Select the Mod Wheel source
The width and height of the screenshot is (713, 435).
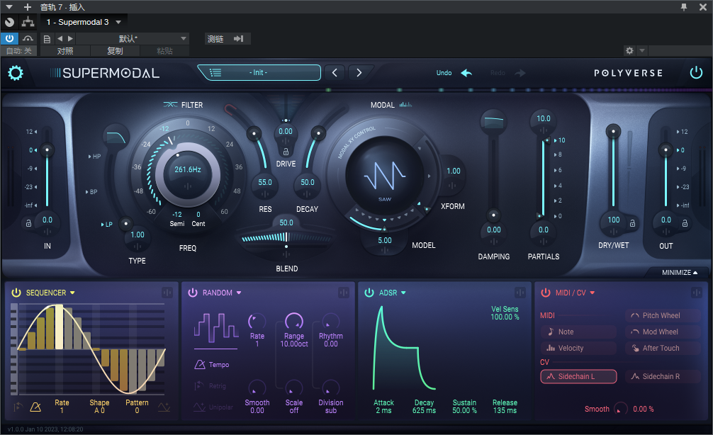coord(663,332)
